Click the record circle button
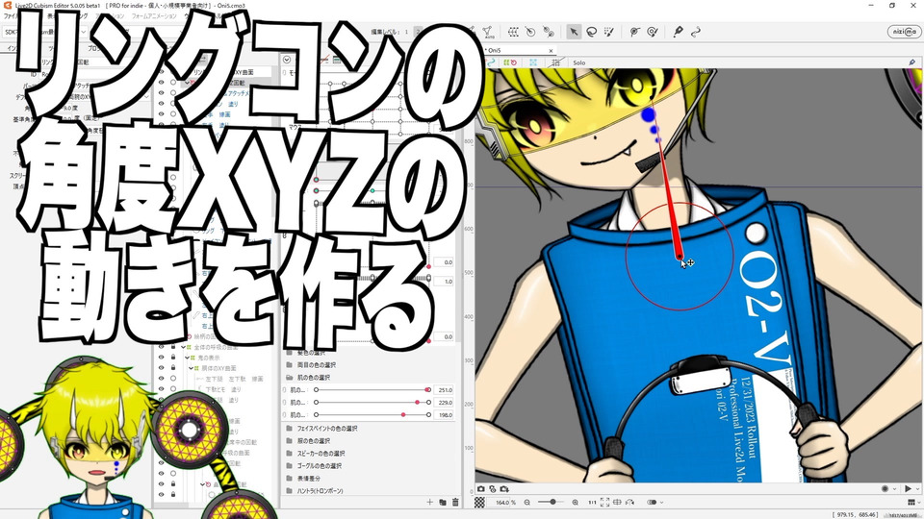The height and width of the screenshot is (519, 924). pyautogui.click(x=885, y=489)
